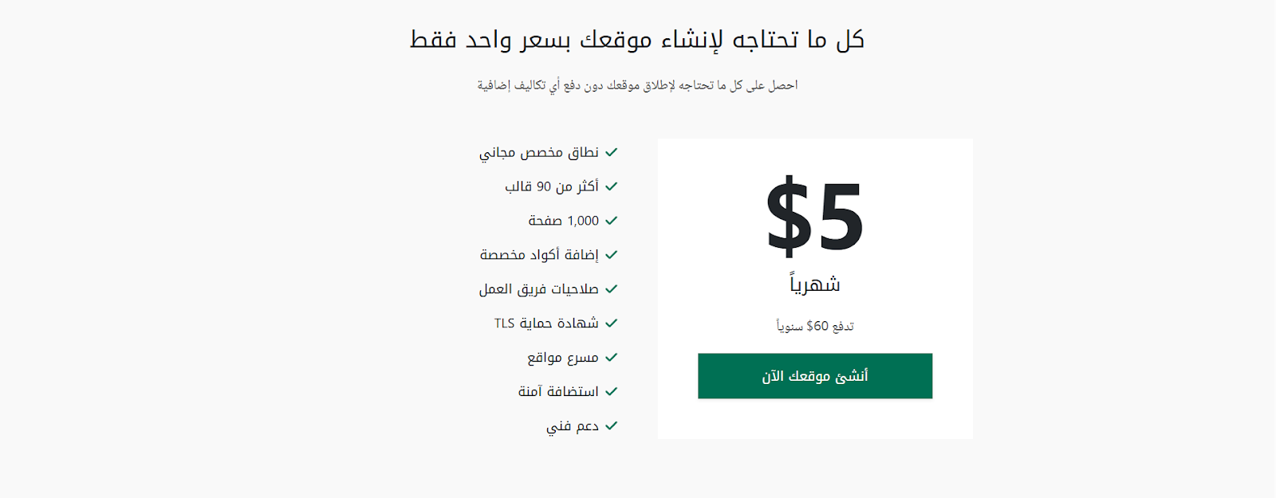Select the شهرياً monthly label
Image resolution: width=1276 pixels, height=498 pixels.
pyautogui.click(x=815, y=284)
